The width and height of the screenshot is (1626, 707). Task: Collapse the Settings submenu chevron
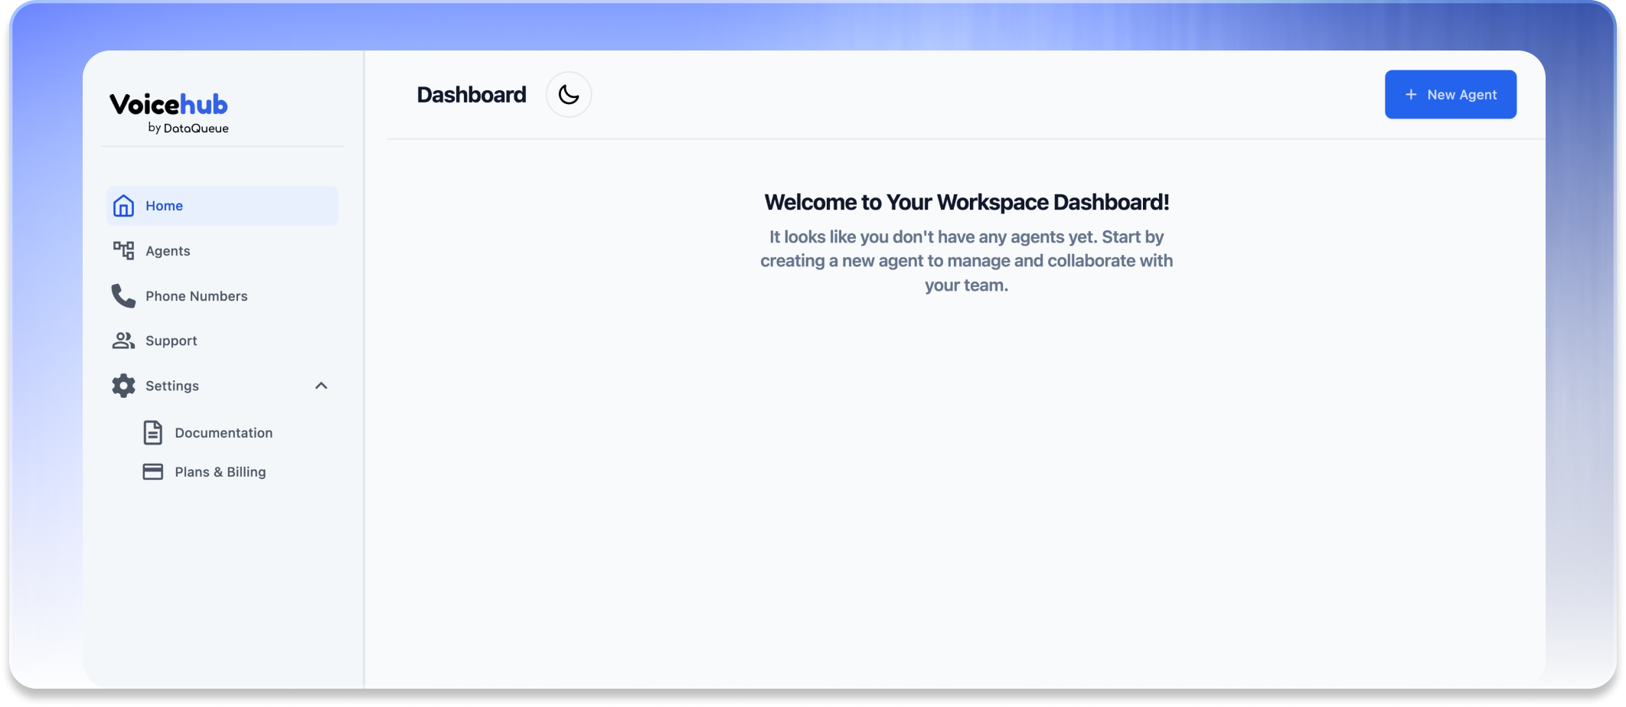tap(322, 386)
